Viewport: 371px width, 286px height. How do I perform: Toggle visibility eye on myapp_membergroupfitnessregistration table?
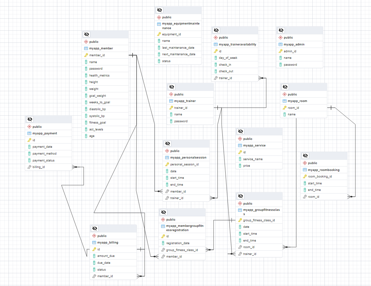click(163, 212)
